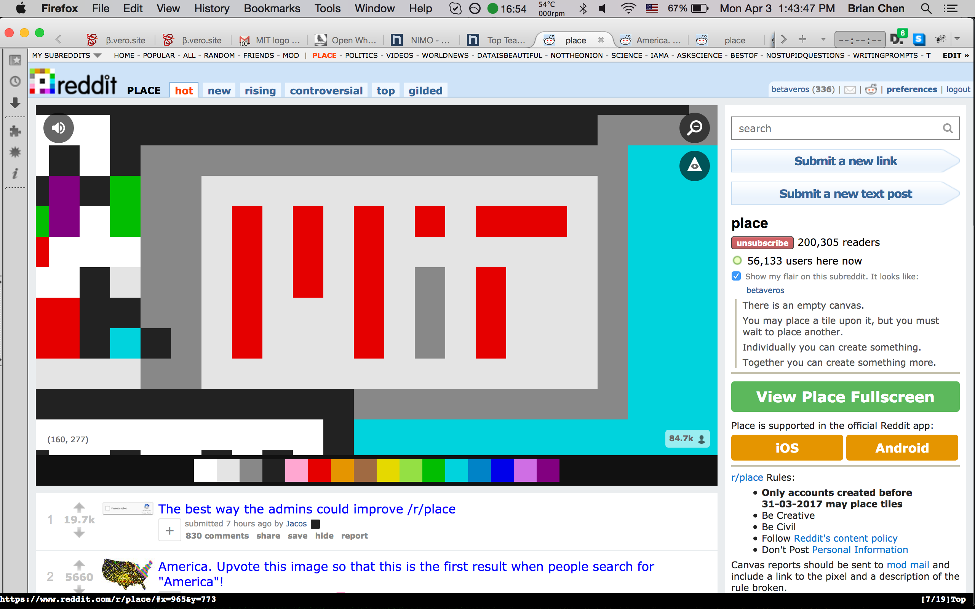Open the mail envelope inbox icon
This screenshot has height=609, width=975.
coord(850,89)
